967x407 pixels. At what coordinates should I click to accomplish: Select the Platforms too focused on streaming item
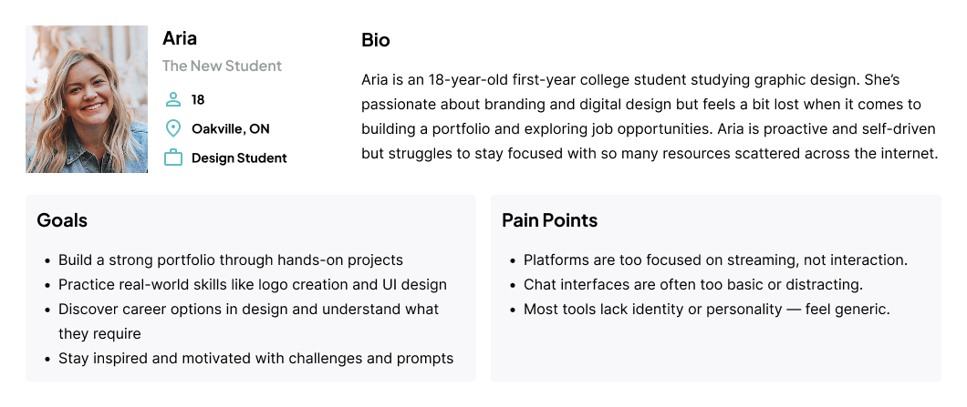pos(715,259)
